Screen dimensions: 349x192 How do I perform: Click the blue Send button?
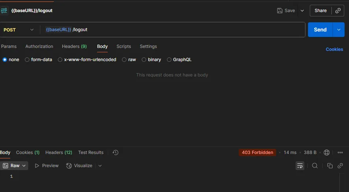[320, 30]
